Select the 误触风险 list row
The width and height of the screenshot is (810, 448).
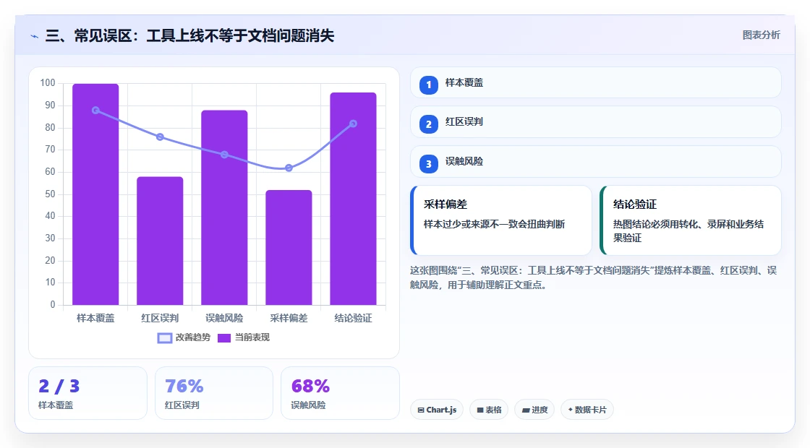[x=596, y=162]
